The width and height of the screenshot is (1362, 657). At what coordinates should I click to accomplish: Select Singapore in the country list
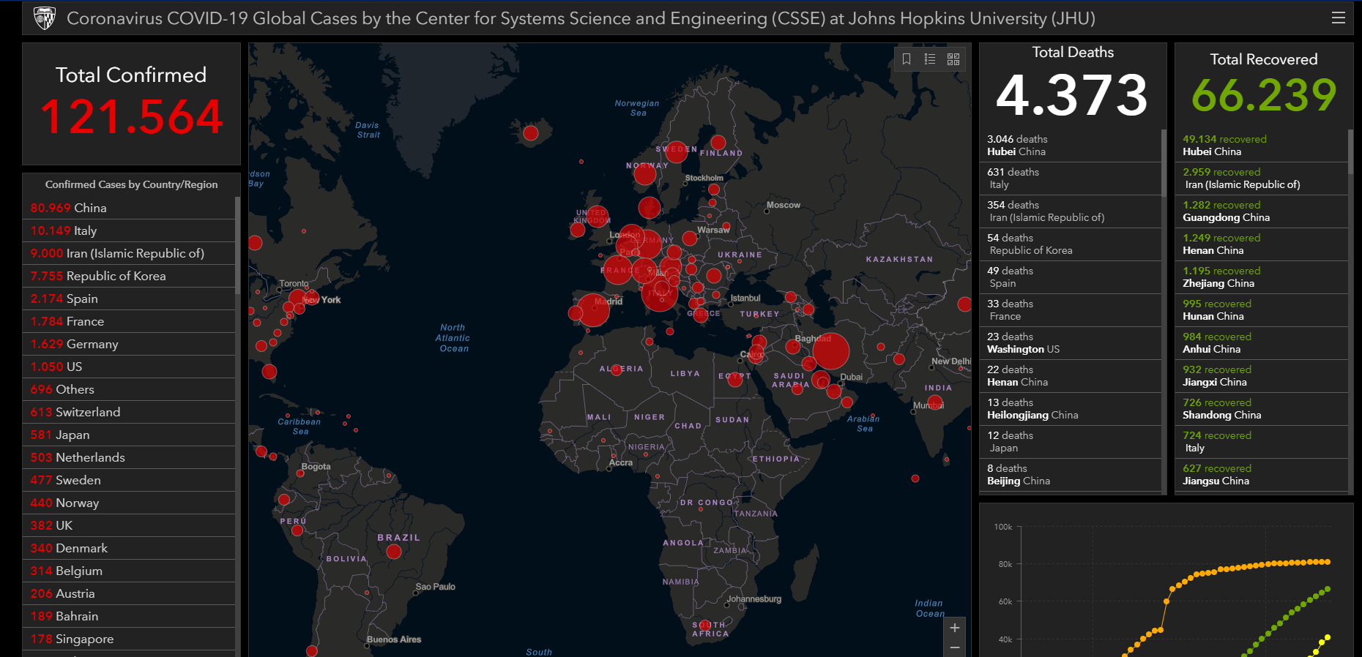point(129,639)
